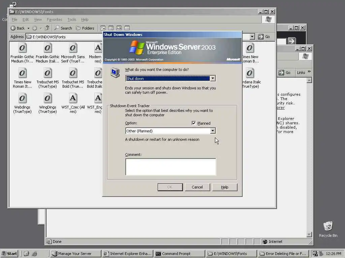The height and width of the screenshot is (258, 345).
Task: Open View menu in Fonts window
Action: [x=38, y=19]
